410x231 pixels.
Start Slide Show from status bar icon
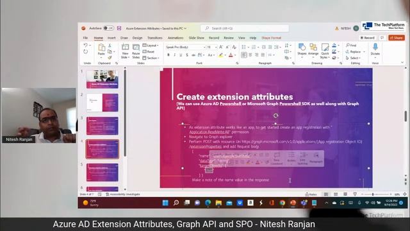355,194
